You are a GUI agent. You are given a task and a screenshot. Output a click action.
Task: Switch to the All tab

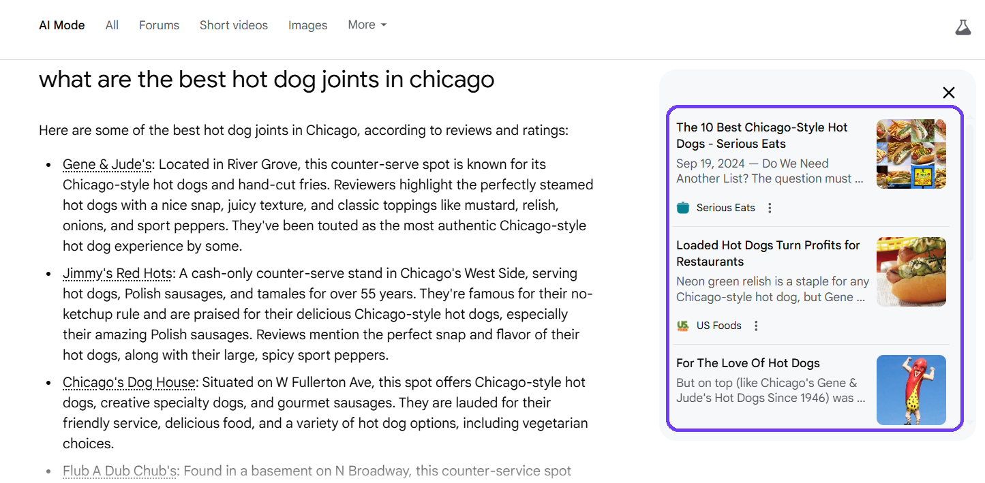click(112, 25)
